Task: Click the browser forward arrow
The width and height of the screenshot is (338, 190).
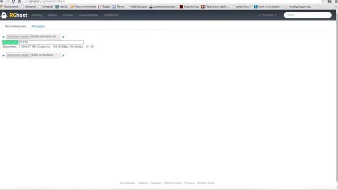Action: click(7, 1)
